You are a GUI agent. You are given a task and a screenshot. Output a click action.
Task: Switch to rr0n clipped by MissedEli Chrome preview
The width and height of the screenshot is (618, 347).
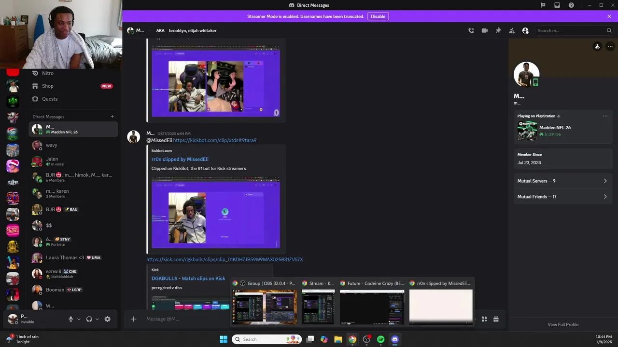(x=441, y=303)
